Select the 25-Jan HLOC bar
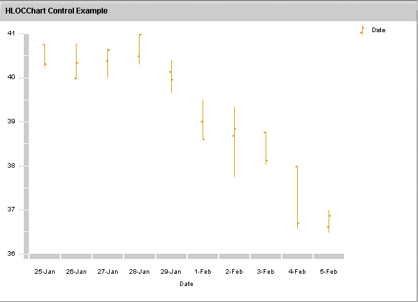This screenshot has height=302, width=418. (x=45, y=55)
